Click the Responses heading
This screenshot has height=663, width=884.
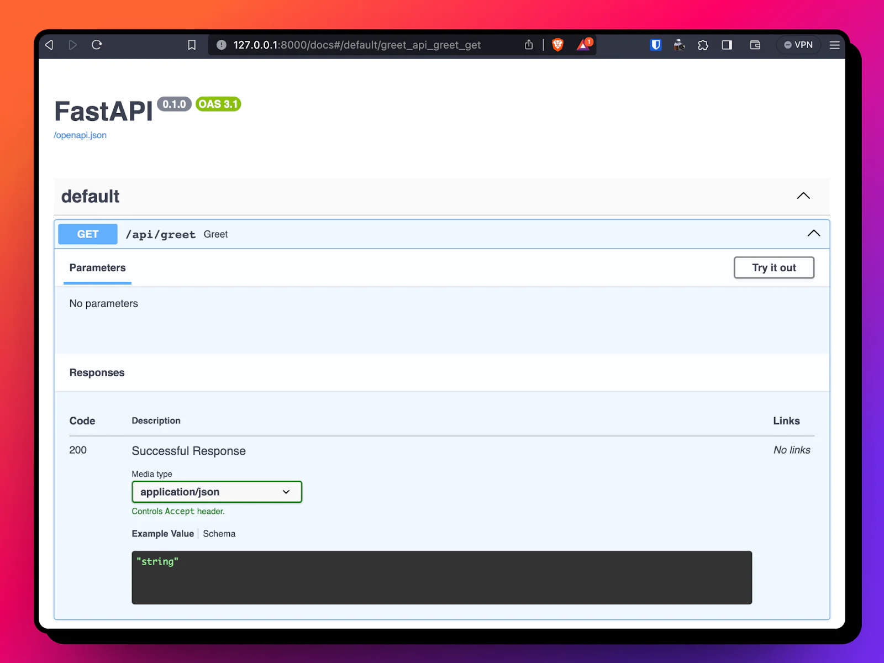coord(97,372)
